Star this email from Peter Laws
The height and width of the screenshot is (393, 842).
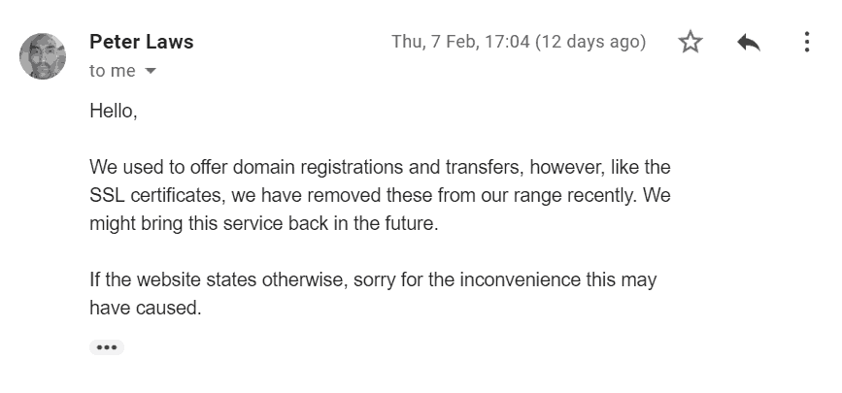(690, 42)
